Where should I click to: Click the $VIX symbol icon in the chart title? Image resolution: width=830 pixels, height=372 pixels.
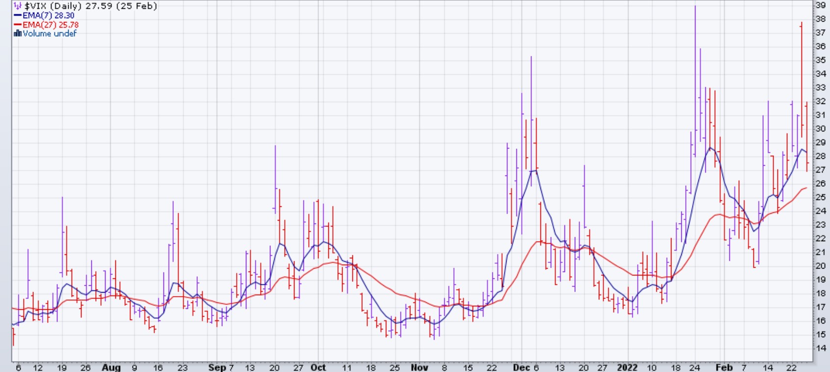pos(18,6)
